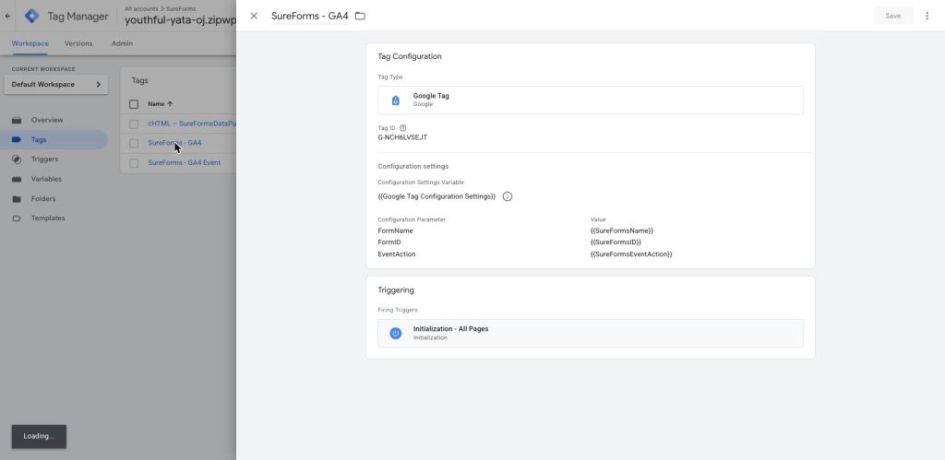Click the FormID configuration parameter

(x=389, y=242)
